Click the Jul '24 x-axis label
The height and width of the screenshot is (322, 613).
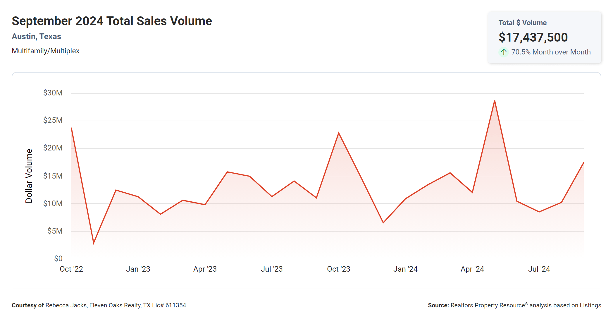tap(539, 269)
